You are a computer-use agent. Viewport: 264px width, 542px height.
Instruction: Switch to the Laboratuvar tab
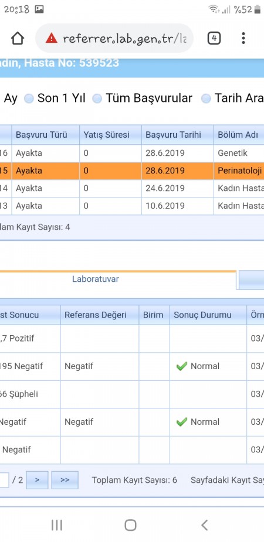[x=96, y=279]
